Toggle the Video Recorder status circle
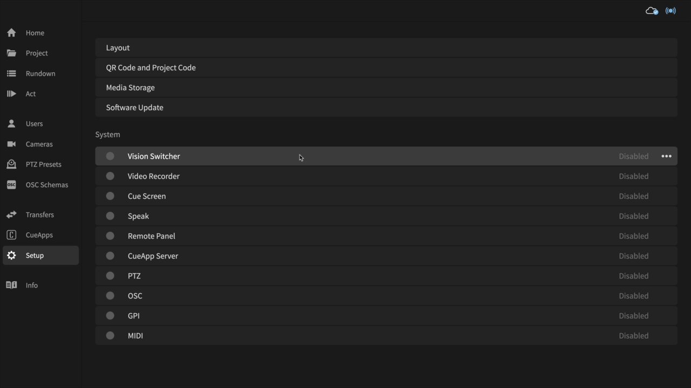Screen dimensions: 691x388 pos(110,176)
